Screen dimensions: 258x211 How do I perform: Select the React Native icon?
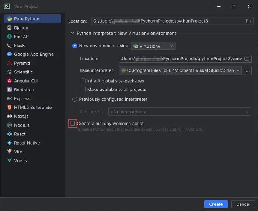10,143
